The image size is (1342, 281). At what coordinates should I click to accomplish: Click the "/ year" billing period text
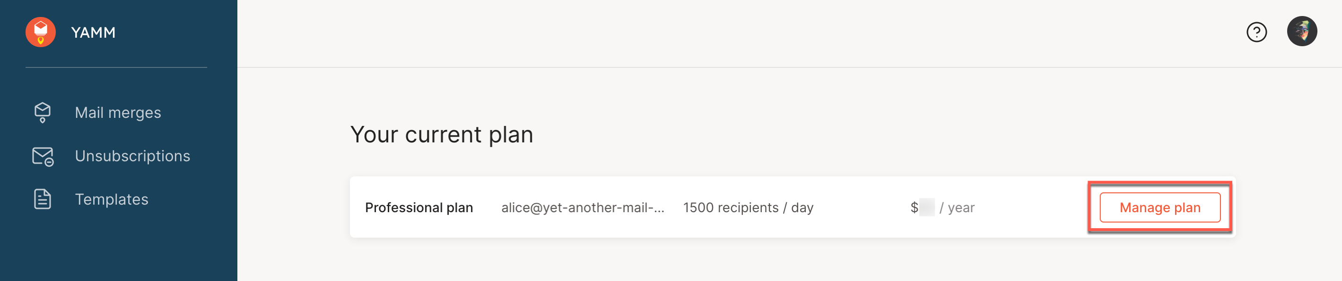pos(957,208)
